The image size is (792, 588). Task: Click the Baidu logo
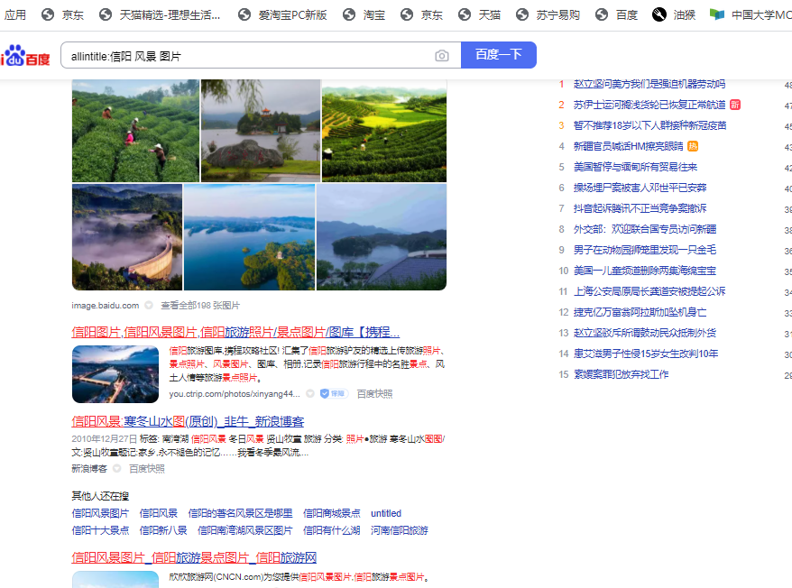25,56
